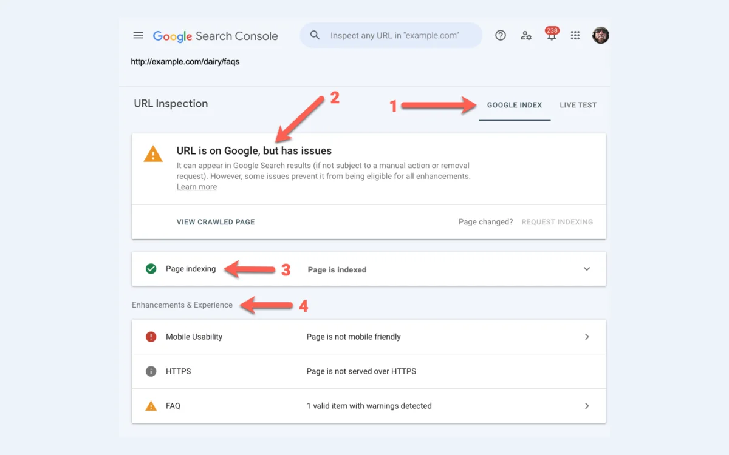
Task: Open user settings person-gear icon
Action: [526, 35]
